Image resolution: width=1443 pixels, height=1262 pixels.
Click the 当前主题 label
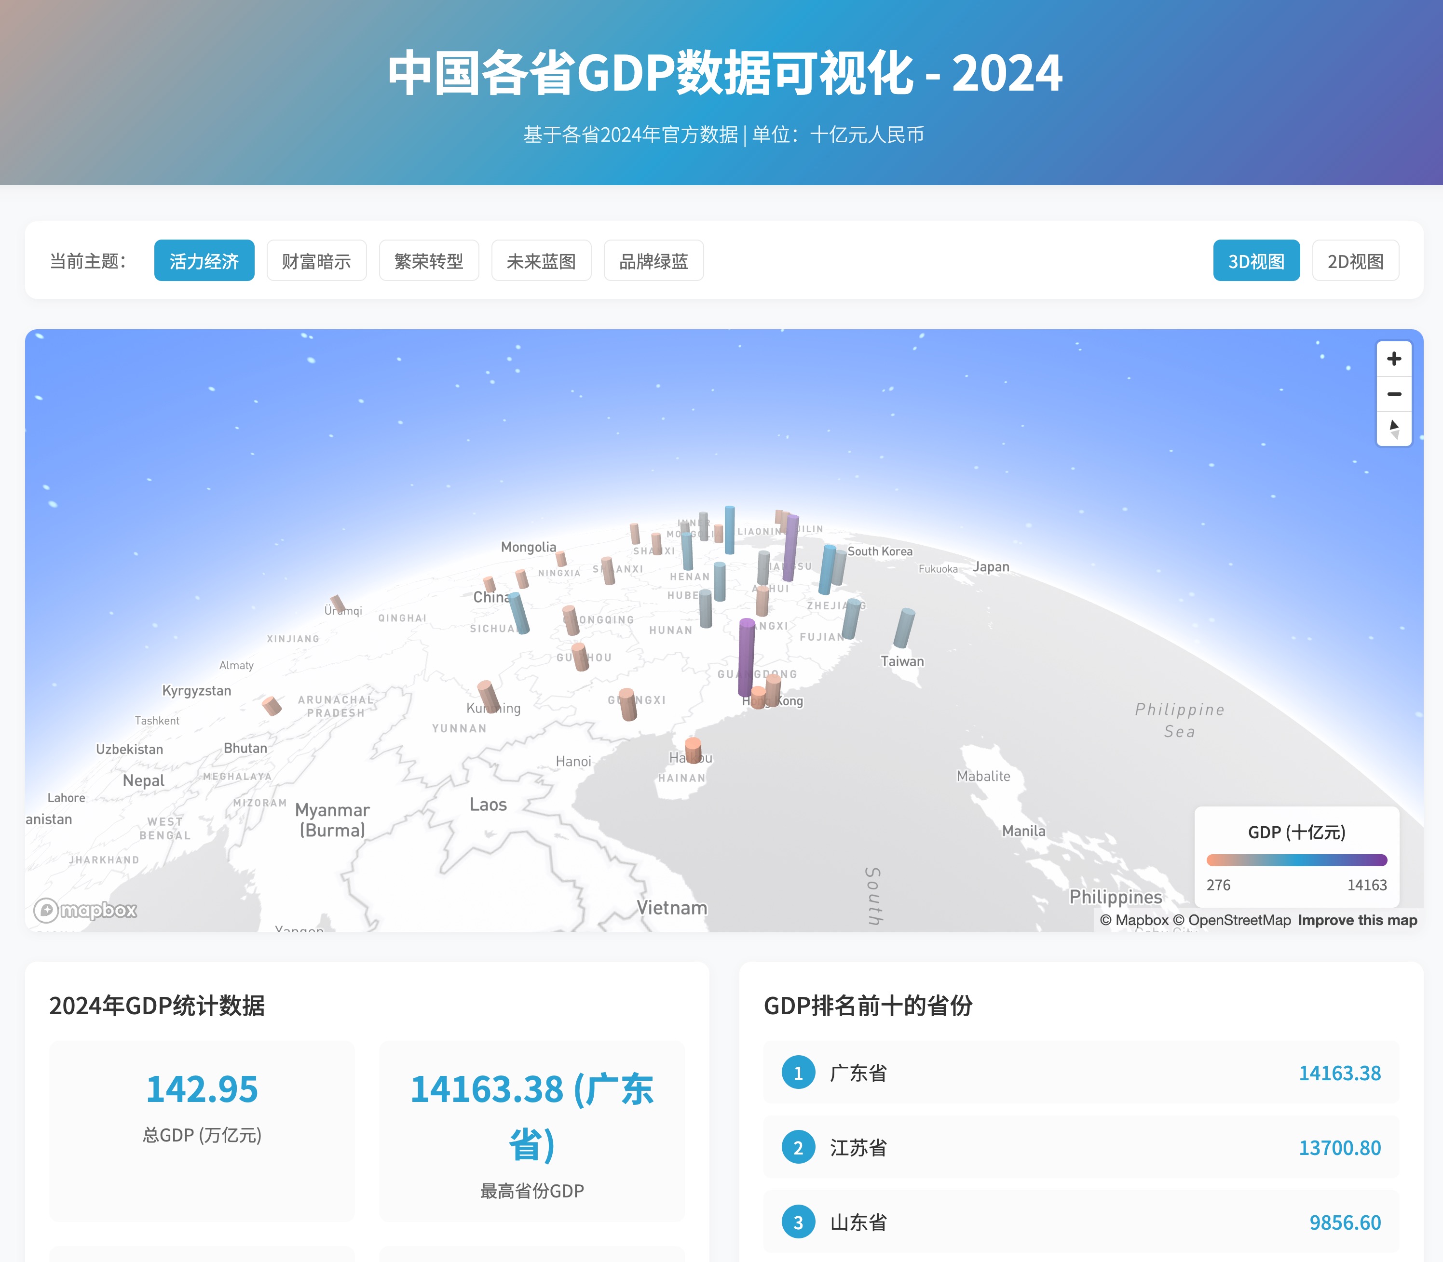pyautogui.click(x=88, y=261)
